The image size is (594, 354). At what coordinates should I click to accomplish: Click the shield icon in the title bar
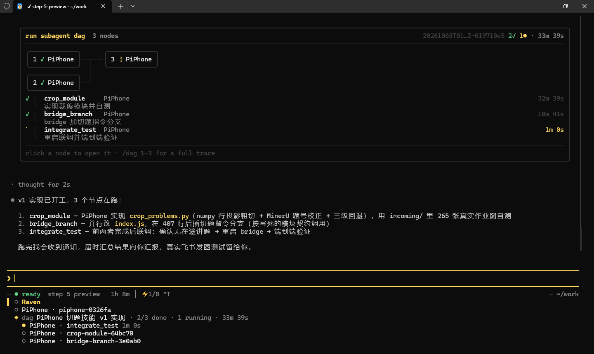click(7, 6)
